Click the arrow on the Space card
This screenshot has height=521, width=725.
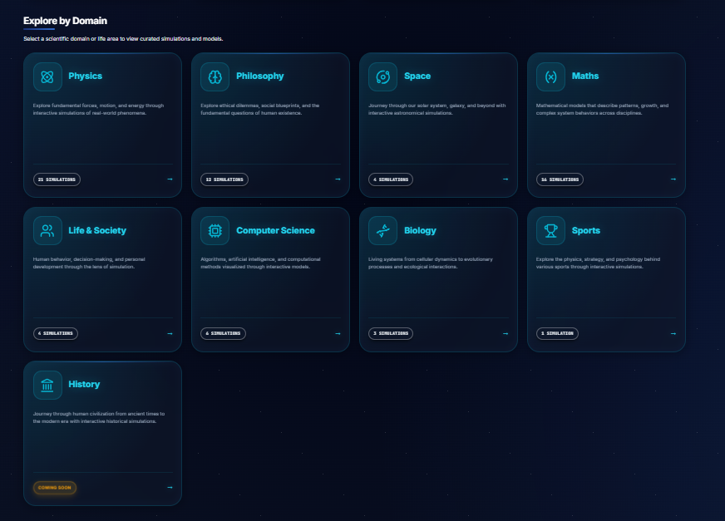[x=505, y=179]
